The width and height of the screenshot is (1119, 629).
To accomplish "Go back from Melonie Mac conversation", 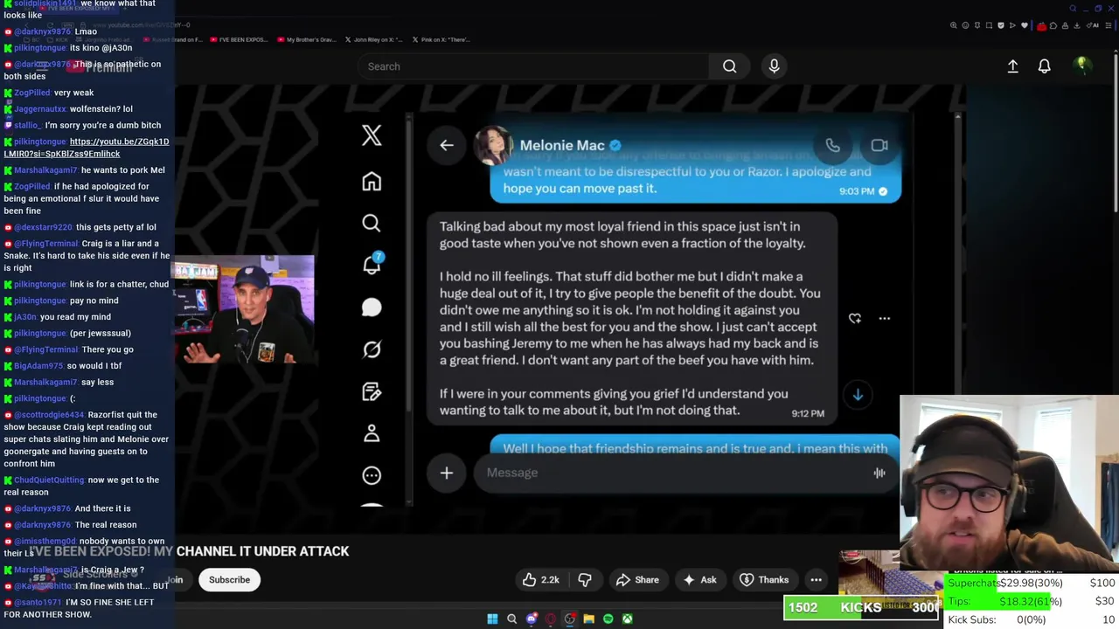I will tap(447, 145).
